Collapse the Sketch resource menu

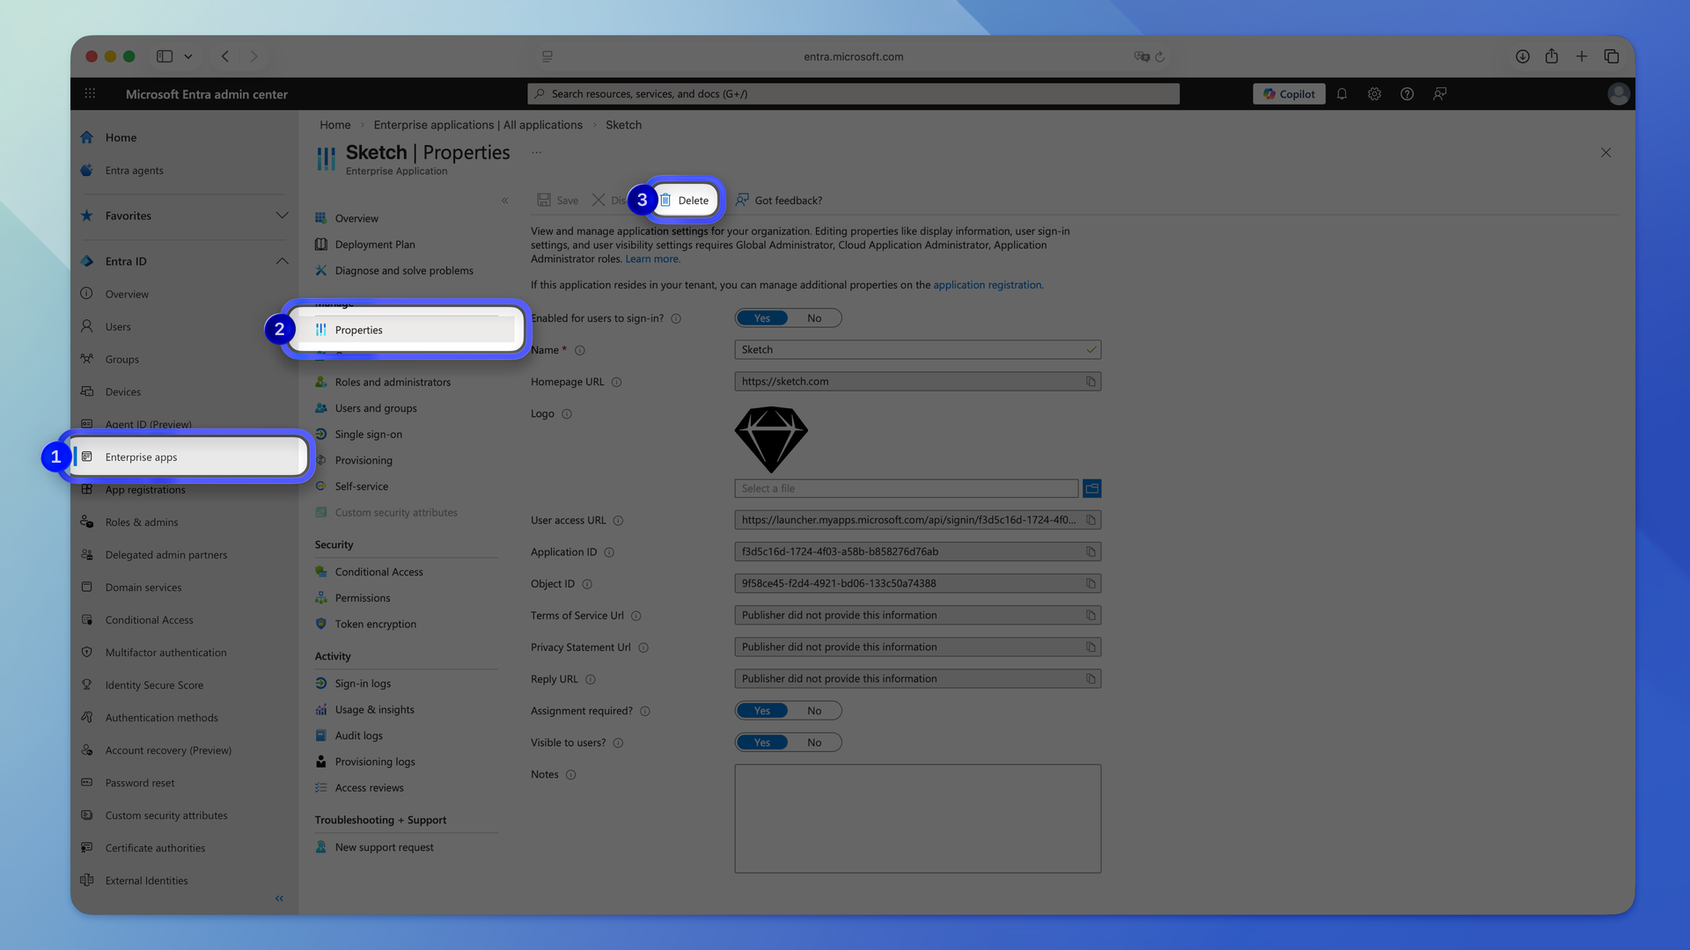point(505,201)
